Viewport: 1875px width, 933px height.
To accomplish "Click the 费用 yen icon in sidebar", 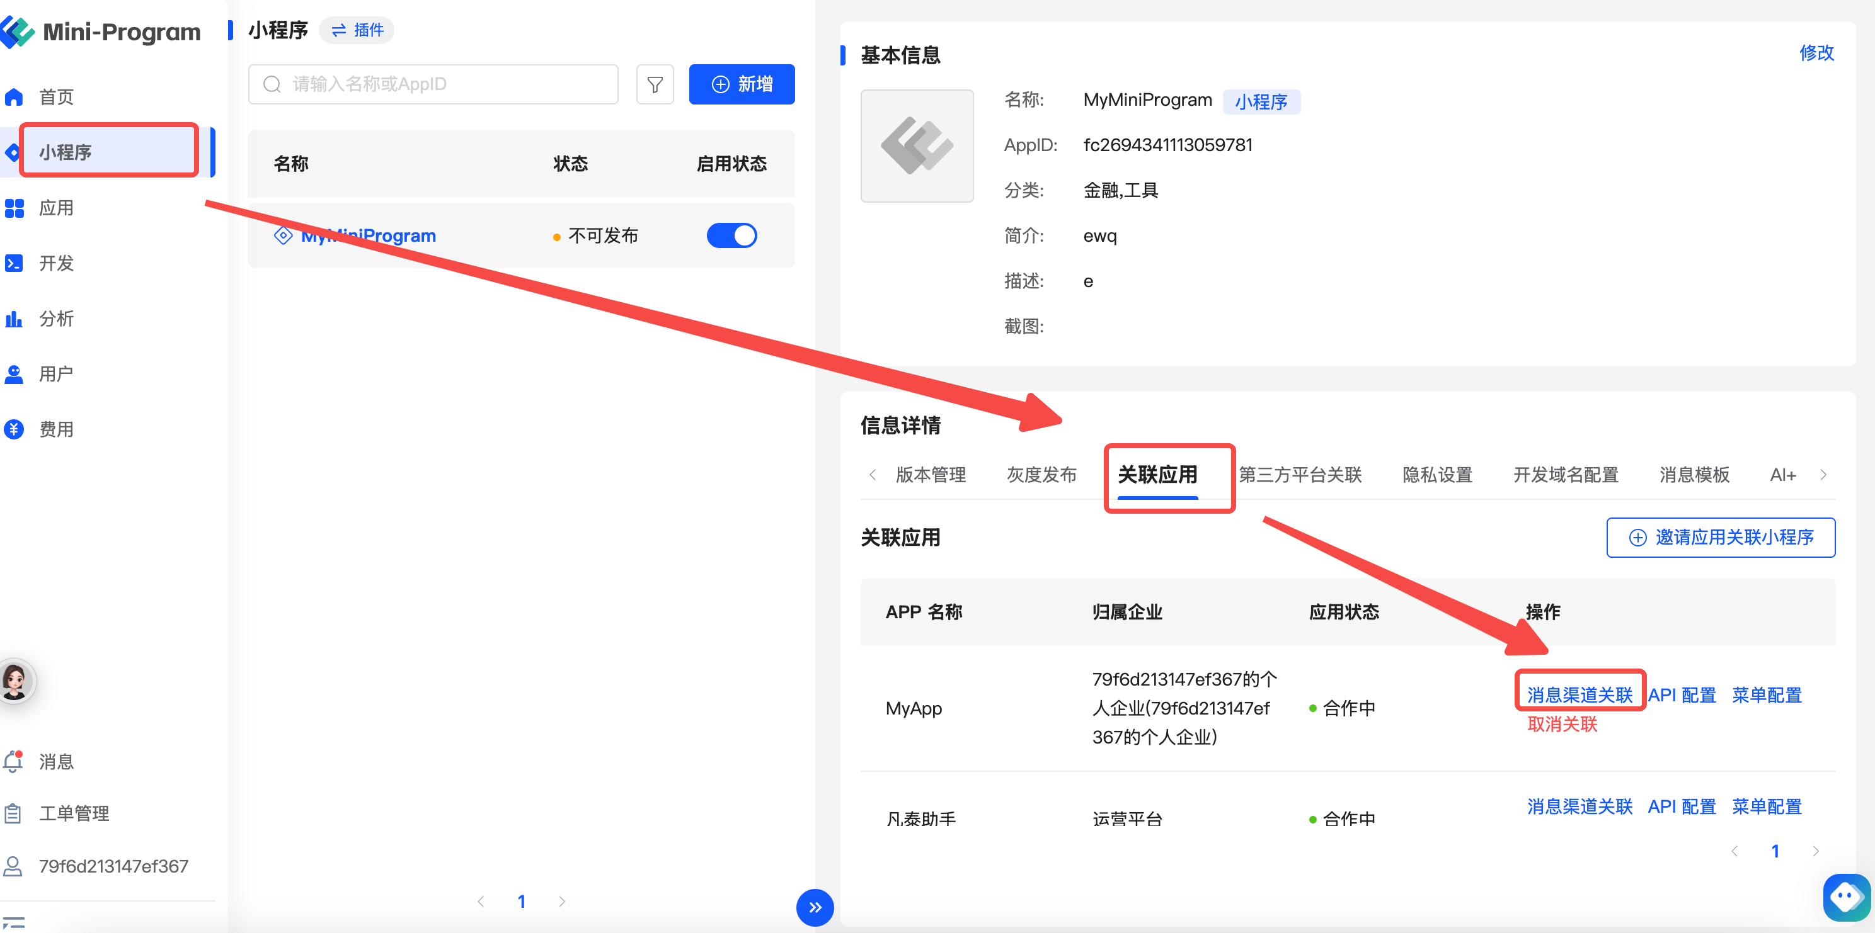I will [14, 429].
